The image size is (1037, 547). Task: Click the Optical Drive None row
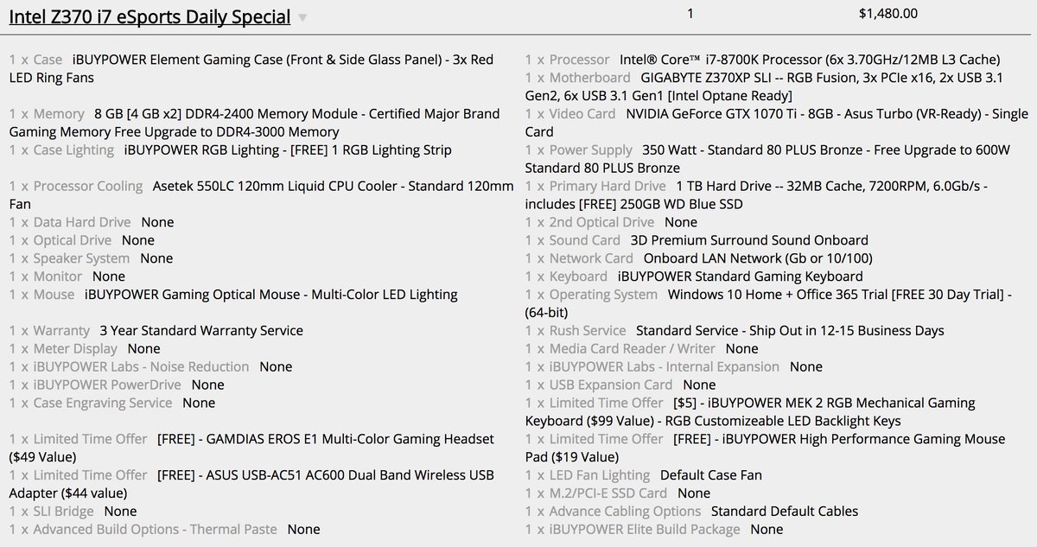tap(82, 240)
